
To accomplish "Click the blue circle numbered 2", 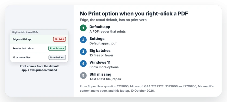I will pos(83,40).
